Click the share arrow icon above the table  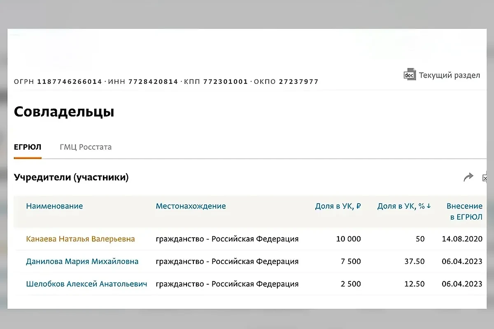point(468,176)
